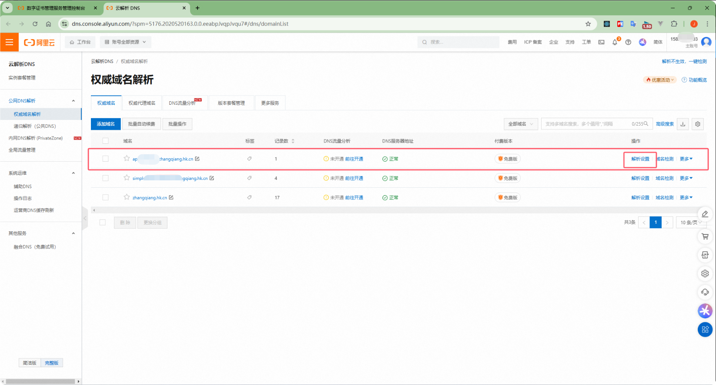
Task: Open the notifications bell
Action: click(x=615, y=42)
